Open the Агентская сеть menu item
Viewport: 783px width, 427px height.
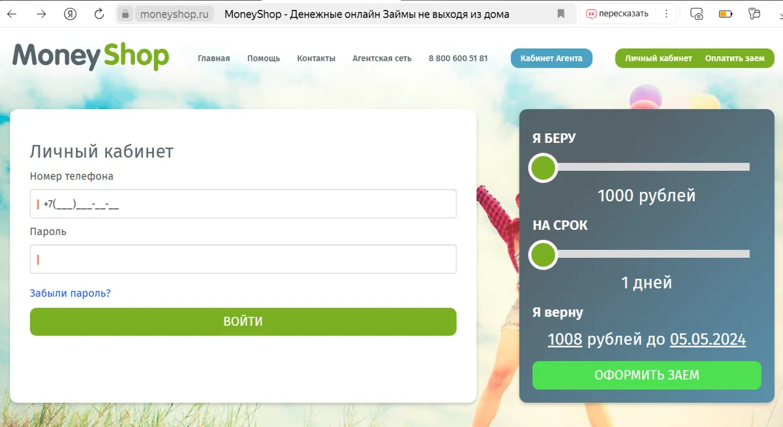pyautogui.click(x=382, y=58)
